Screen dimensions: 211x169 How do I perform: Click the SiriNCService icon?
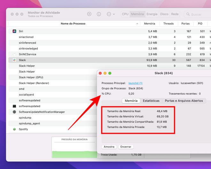pos(14,54)
